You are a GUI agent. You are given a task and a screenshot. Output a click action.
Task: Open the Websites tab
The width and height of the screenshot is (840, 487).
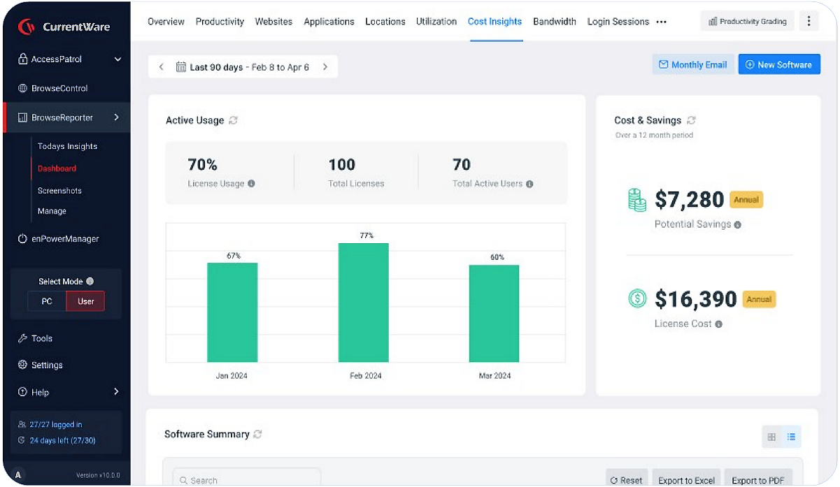[273, 22]
